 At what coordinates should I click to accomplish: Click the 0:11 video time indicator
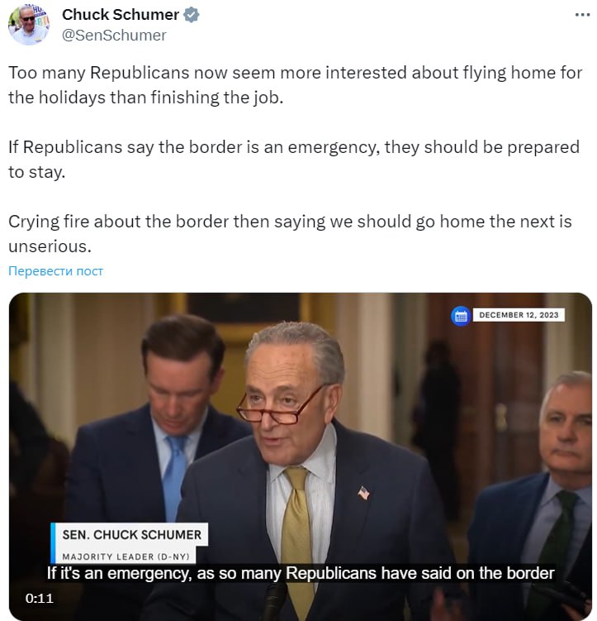coord(39,598)
